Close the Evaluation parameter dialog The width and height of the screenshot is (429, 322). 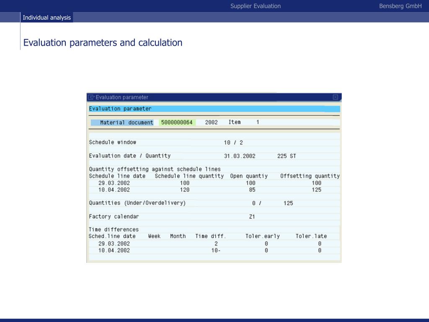point(335,97)
